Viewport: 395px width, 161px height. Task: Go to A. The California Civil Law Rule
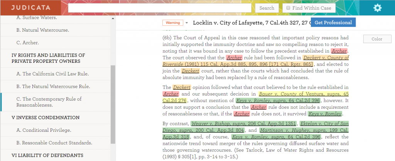pos(52,74)
